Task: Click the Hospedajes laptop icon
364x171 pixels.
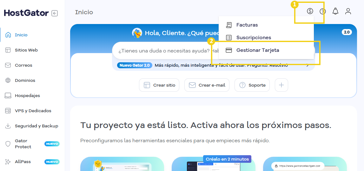Action: [8, 96]
